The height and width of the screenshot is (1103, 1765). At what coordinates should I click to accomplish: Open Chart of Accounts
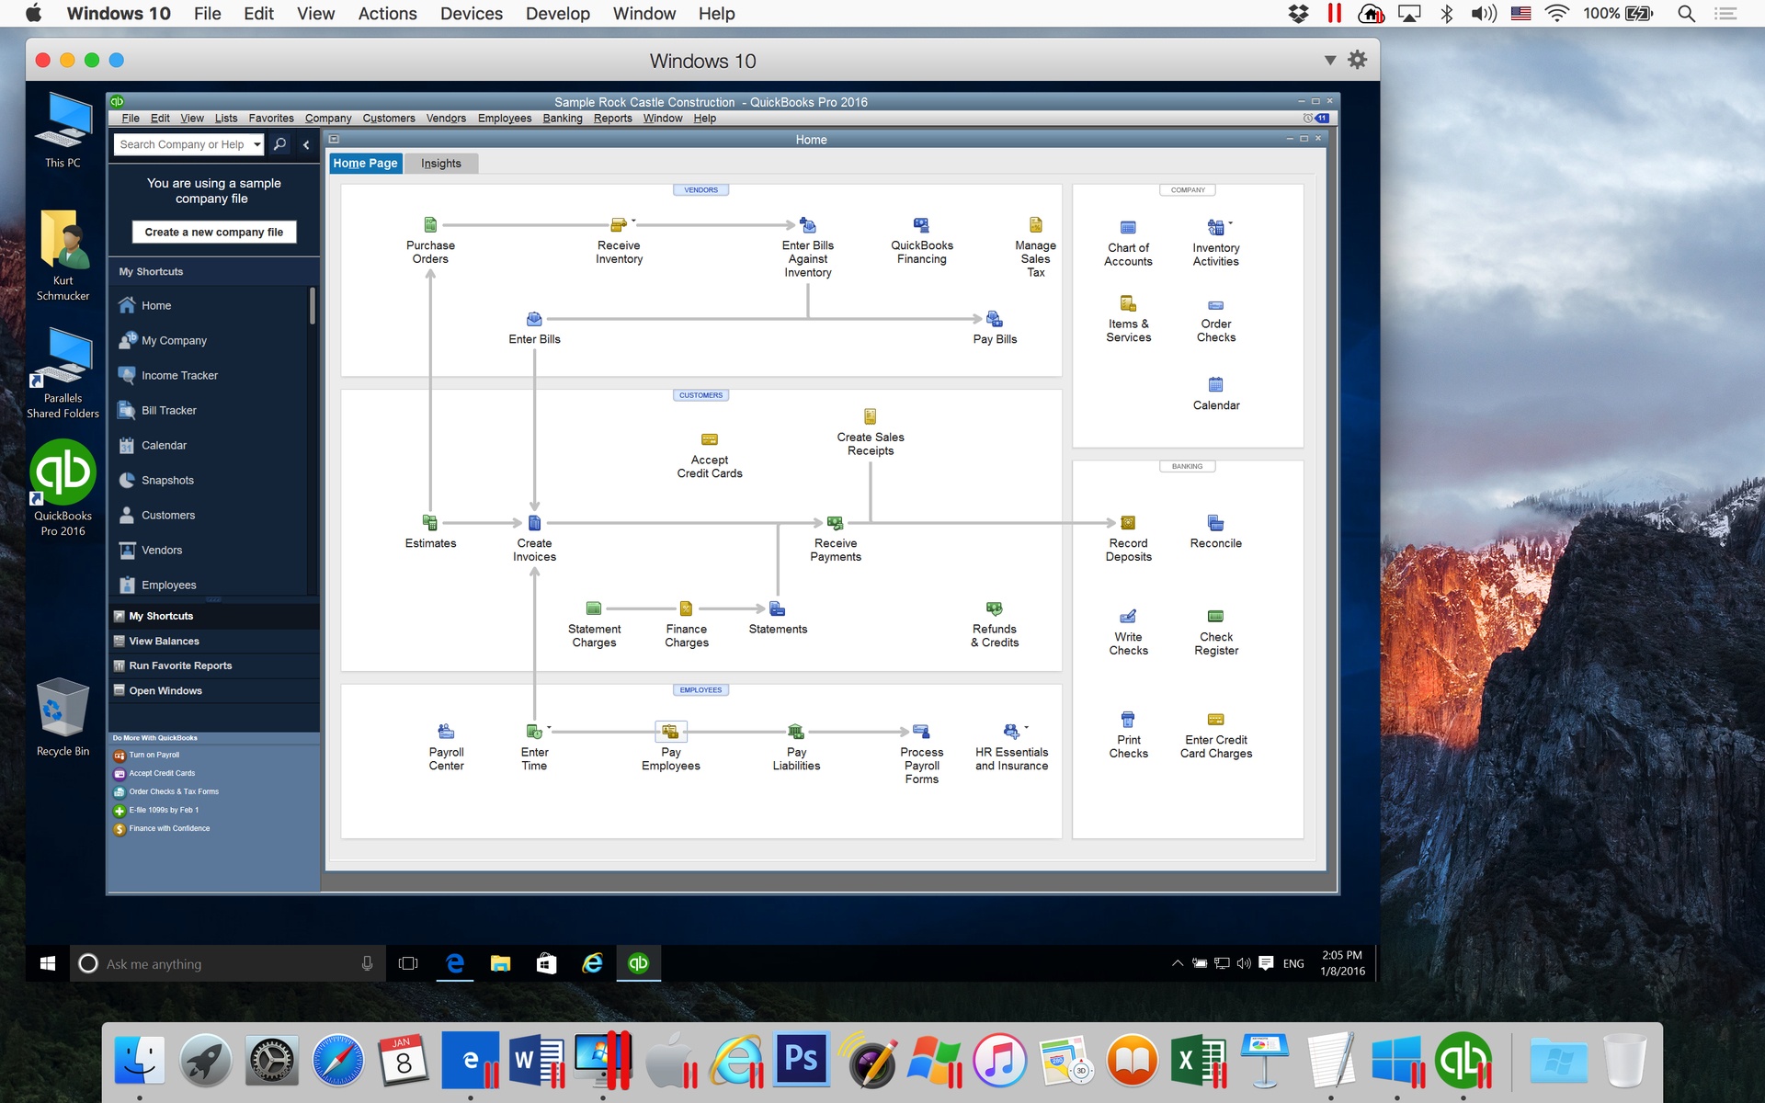coord(1128,227)
